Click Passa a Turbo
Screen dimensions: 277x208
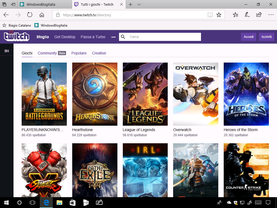(x=93, y=37)
